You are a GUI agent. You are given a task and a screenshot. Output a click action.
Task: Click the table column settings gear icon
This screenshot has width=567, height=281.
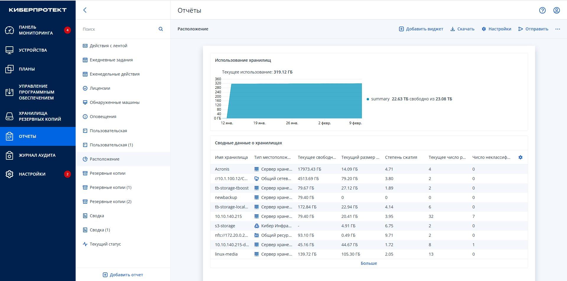tap(520, 157)
